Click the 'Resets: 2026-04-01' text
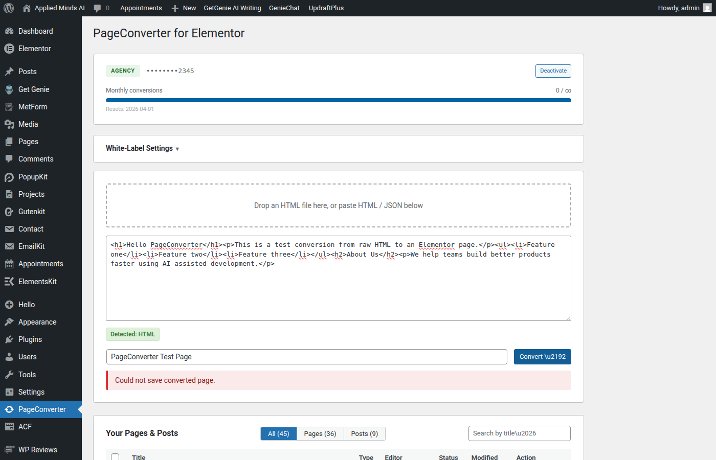 [x=130, y=109]
